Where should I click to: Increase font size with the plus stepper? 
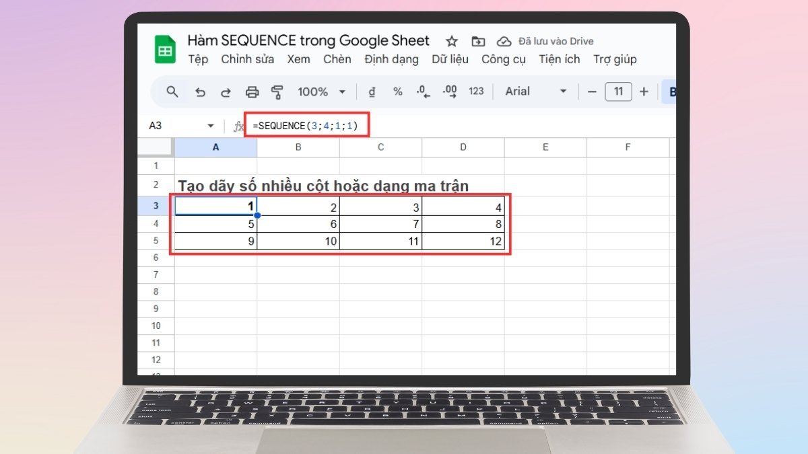click(644, 91)
